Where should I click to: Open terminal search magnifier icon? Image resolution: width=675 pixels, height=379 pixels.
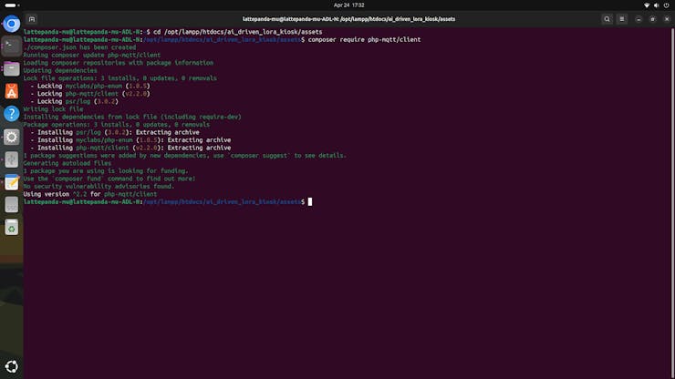pos(607,19)
